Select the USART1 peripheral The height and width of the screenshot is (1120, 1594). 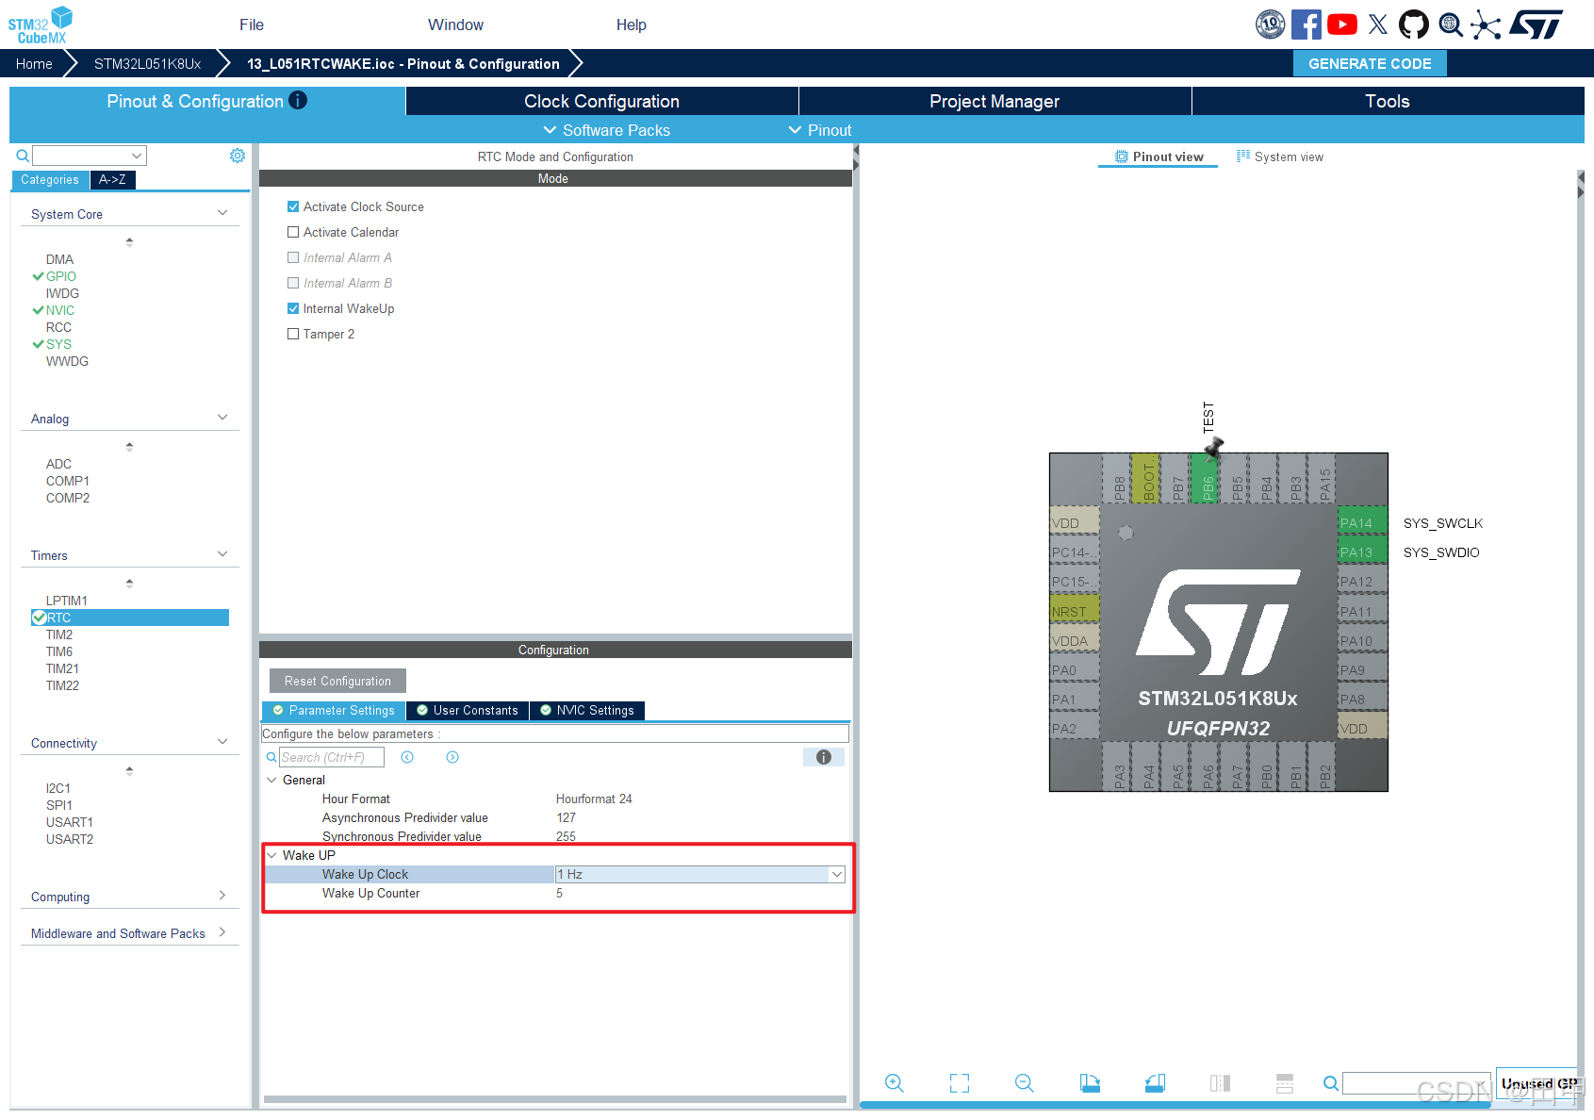(70, 822)
